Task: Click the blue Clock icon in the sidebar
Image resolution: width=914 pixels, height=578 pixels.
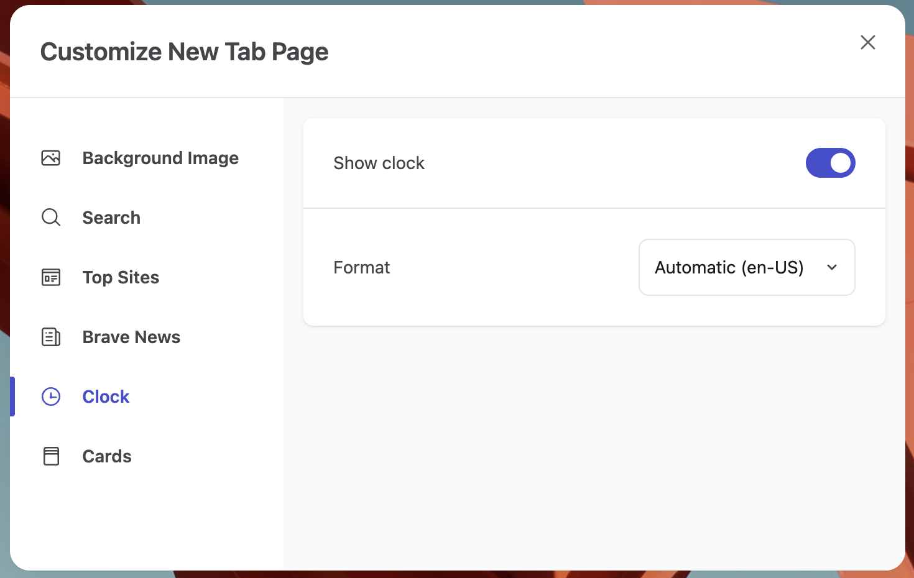Action: point(51,397)
